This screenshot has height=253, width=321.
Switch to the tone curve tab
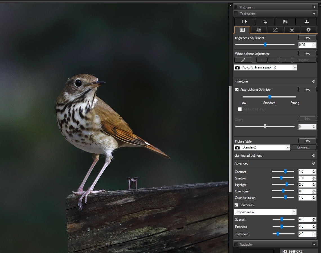tap(275, 30)
